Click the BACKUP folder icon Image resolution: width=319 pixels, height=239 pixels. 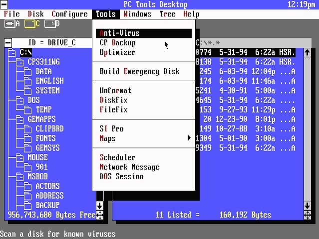(x=27, y=205)
